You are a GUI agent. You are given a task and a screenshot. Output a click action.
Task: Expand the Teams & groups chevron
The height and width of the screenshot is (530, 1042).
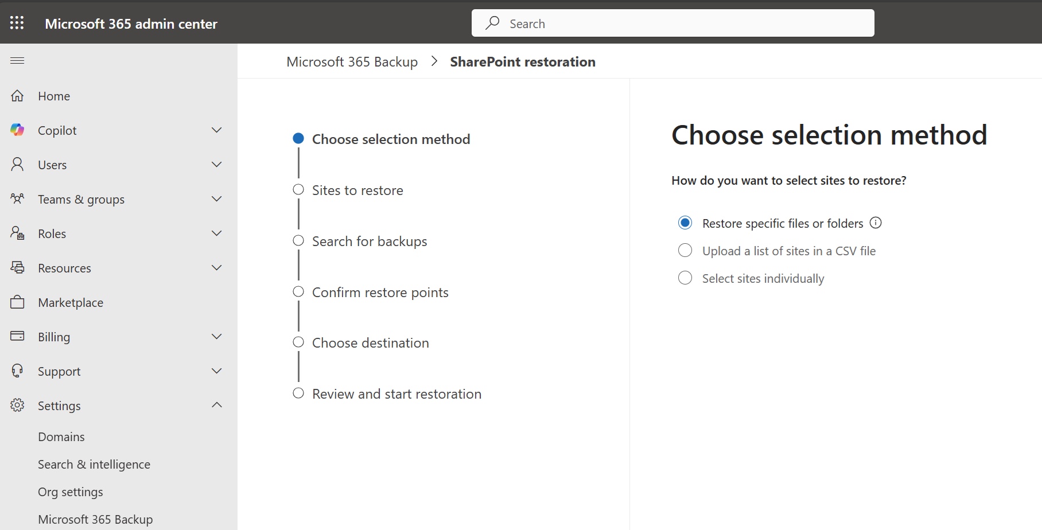(x=216, y=199)
